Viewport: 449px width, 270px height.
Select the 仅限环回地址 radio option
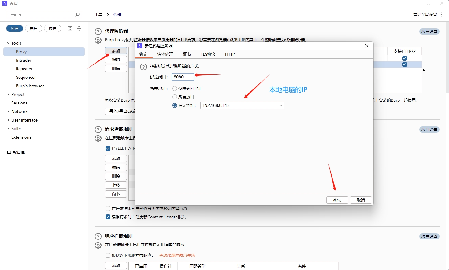(175, 89)
